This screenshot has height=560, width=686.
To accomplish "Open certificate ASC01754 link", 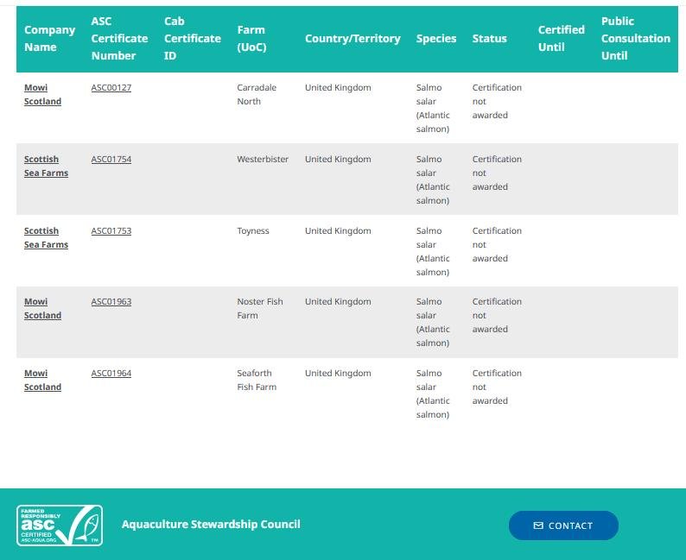I will click(x=111, y=160).
